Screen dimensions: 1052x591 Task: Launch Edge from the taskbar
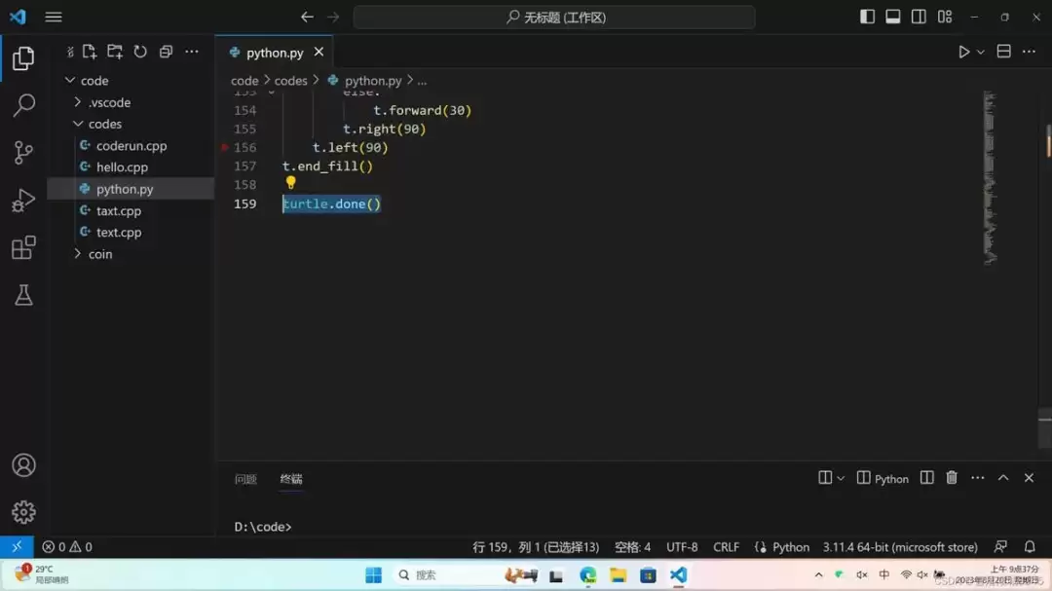(586, 574)
